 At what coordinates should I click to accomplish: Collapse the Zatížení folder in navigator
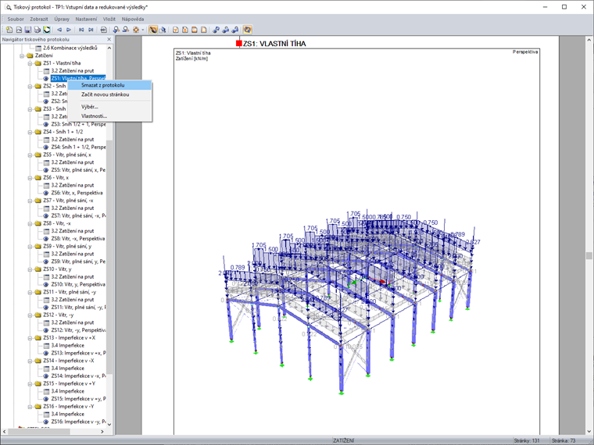[22, 55]
